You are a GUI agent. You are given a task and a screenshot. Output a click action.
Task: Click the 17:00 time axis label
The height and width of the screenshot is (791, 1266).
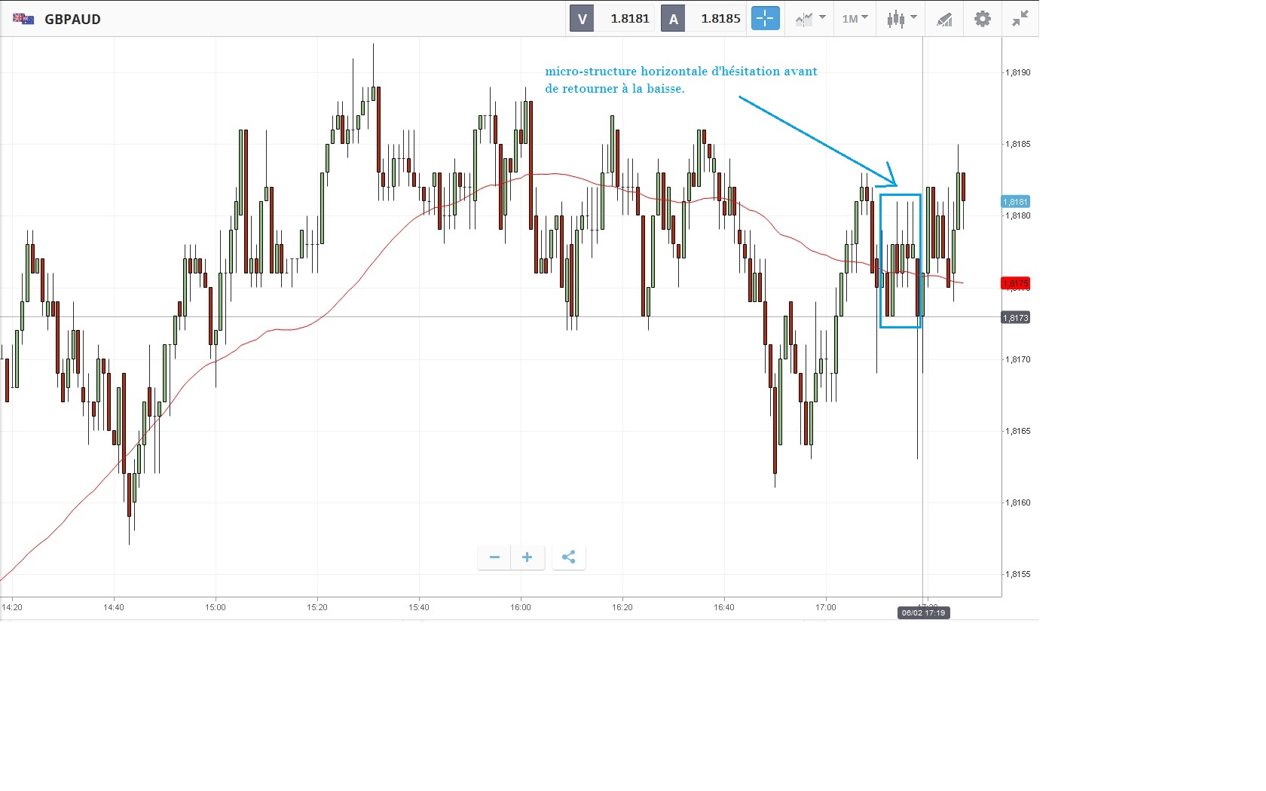click(x=826, y=607)
